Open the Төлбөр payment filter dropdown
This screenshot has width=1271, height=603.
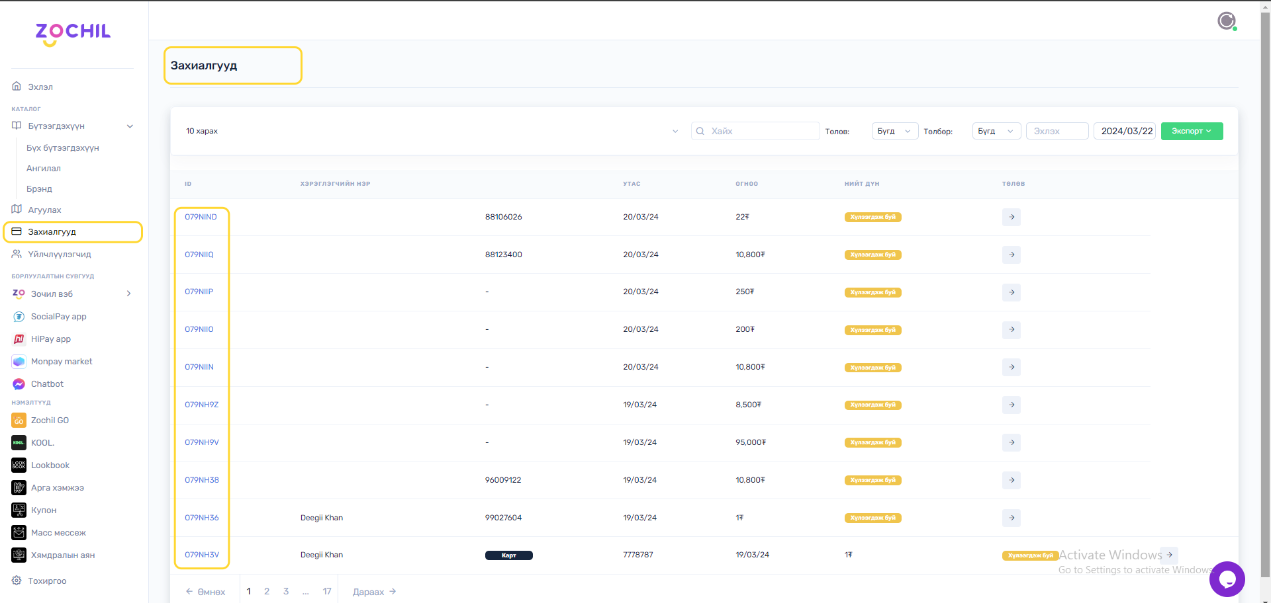[996, 132]
